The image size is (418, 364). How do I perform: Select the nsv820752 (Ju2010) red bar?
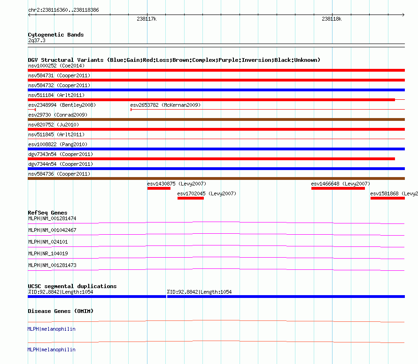(x=216, y=129)
